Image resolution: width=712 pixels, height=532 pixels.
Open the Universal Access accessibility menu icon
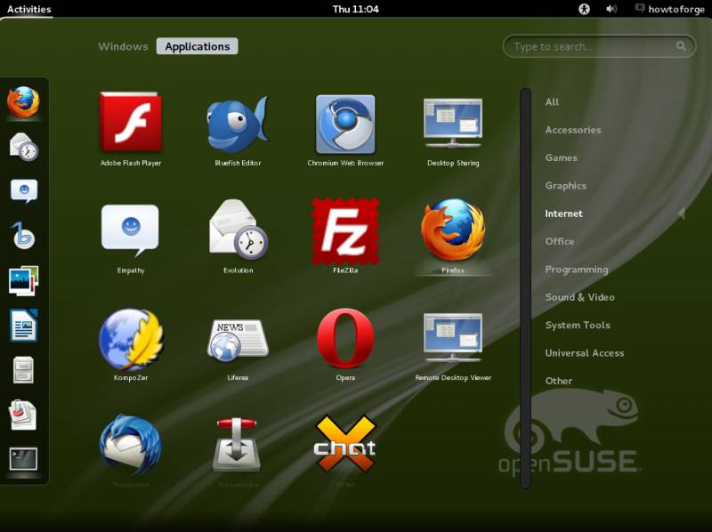584,9
